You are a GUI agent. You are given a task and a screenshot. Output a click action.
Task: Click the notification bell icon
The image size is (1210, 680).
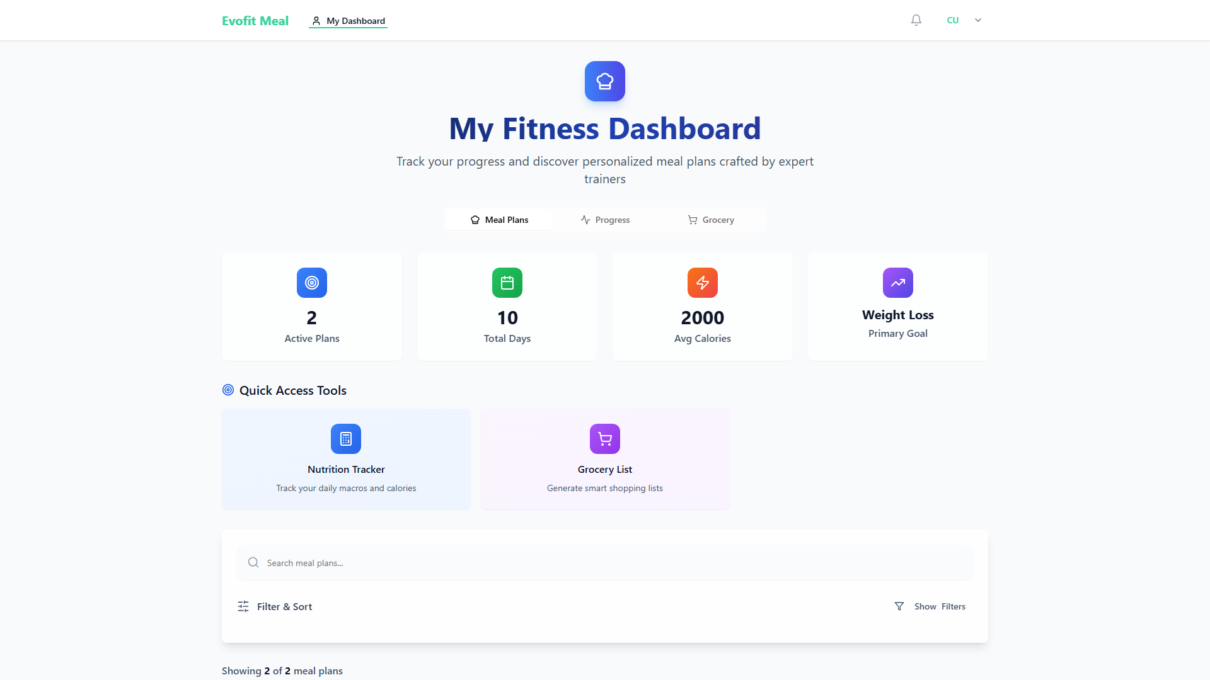(916, 20)
